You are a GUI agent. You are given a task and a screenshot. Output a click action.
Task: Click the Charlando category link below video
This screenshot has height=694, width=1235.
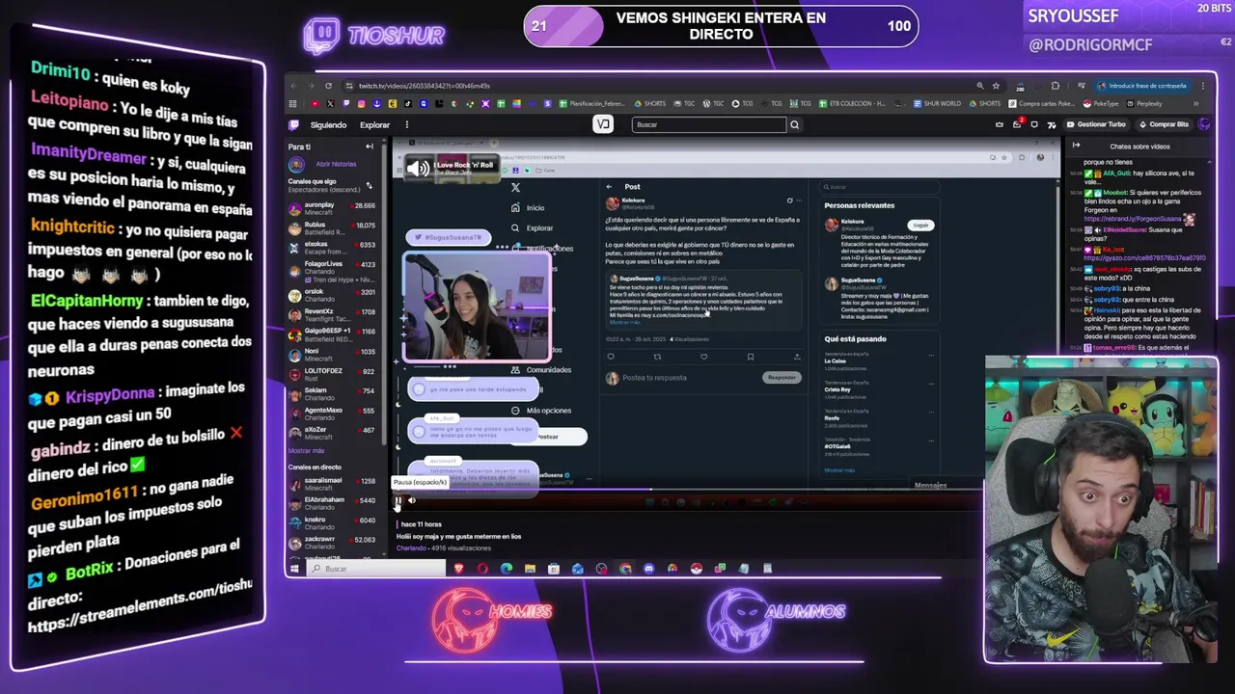411,548
